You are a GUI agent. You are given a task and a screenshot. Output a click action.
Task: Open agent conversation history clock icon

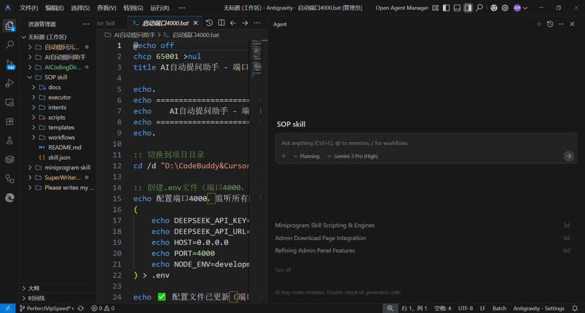pyautogui.click(x=550, y=24)
